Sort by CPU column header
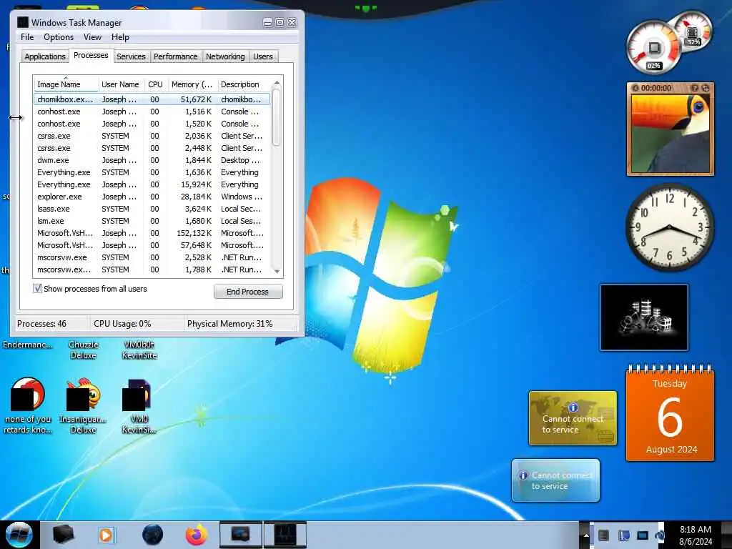The height and width of the screenshot is (549, 732). tap(155, 84)
